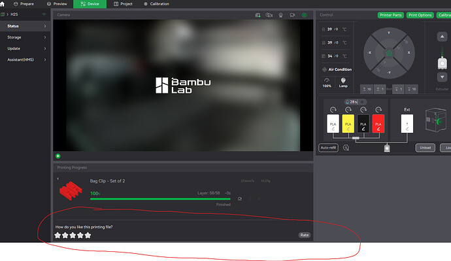
Task: Play the camera live stream
Action: pyautogui.click(x=58, y=156)
